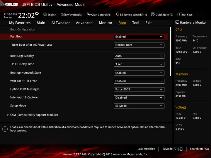Open the Boot up NumLock State dropdown

click(x=139, y=73)
